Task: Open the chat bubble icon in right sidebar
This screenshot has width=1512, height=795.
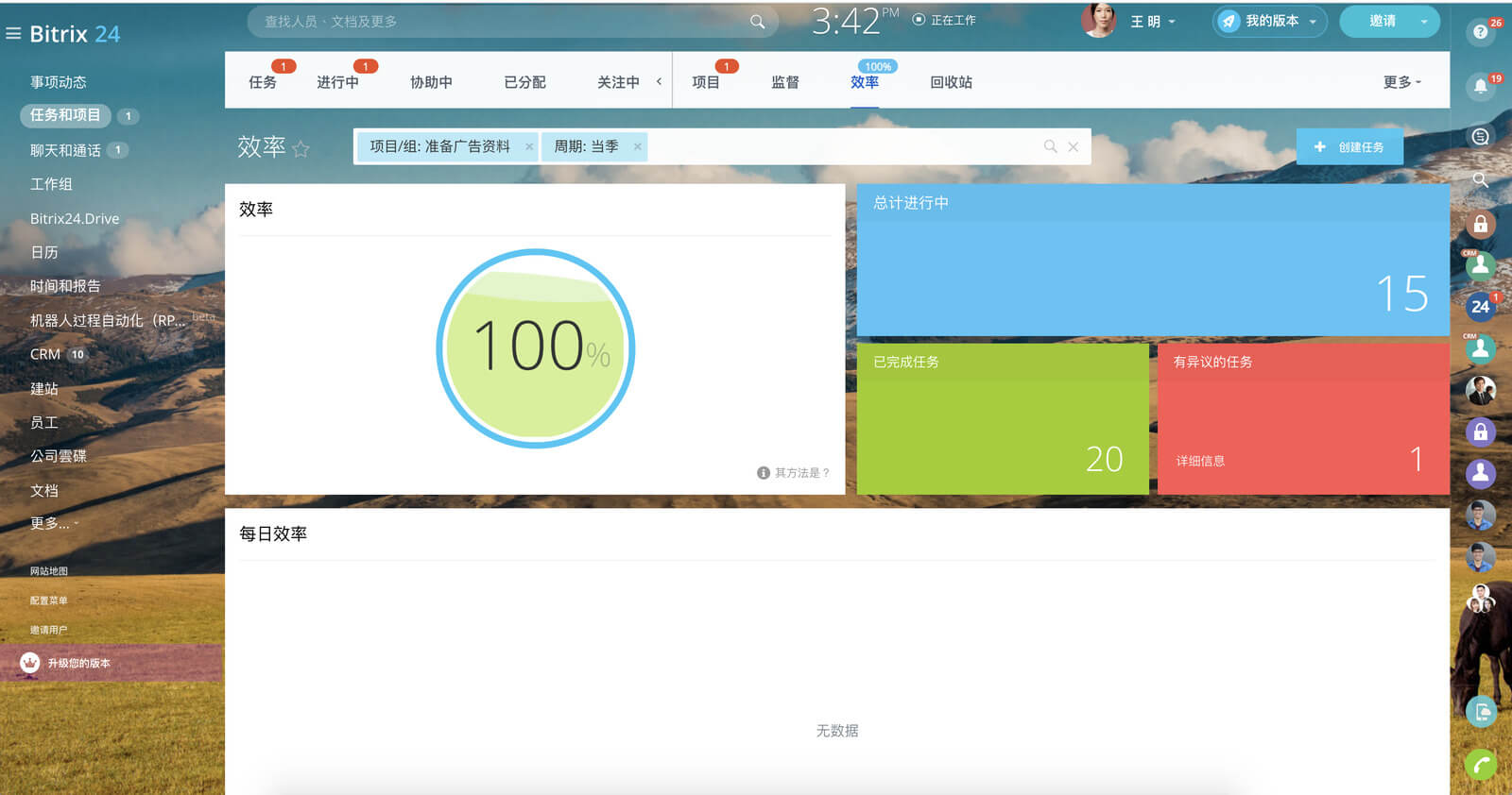Action: [1480, 137]
